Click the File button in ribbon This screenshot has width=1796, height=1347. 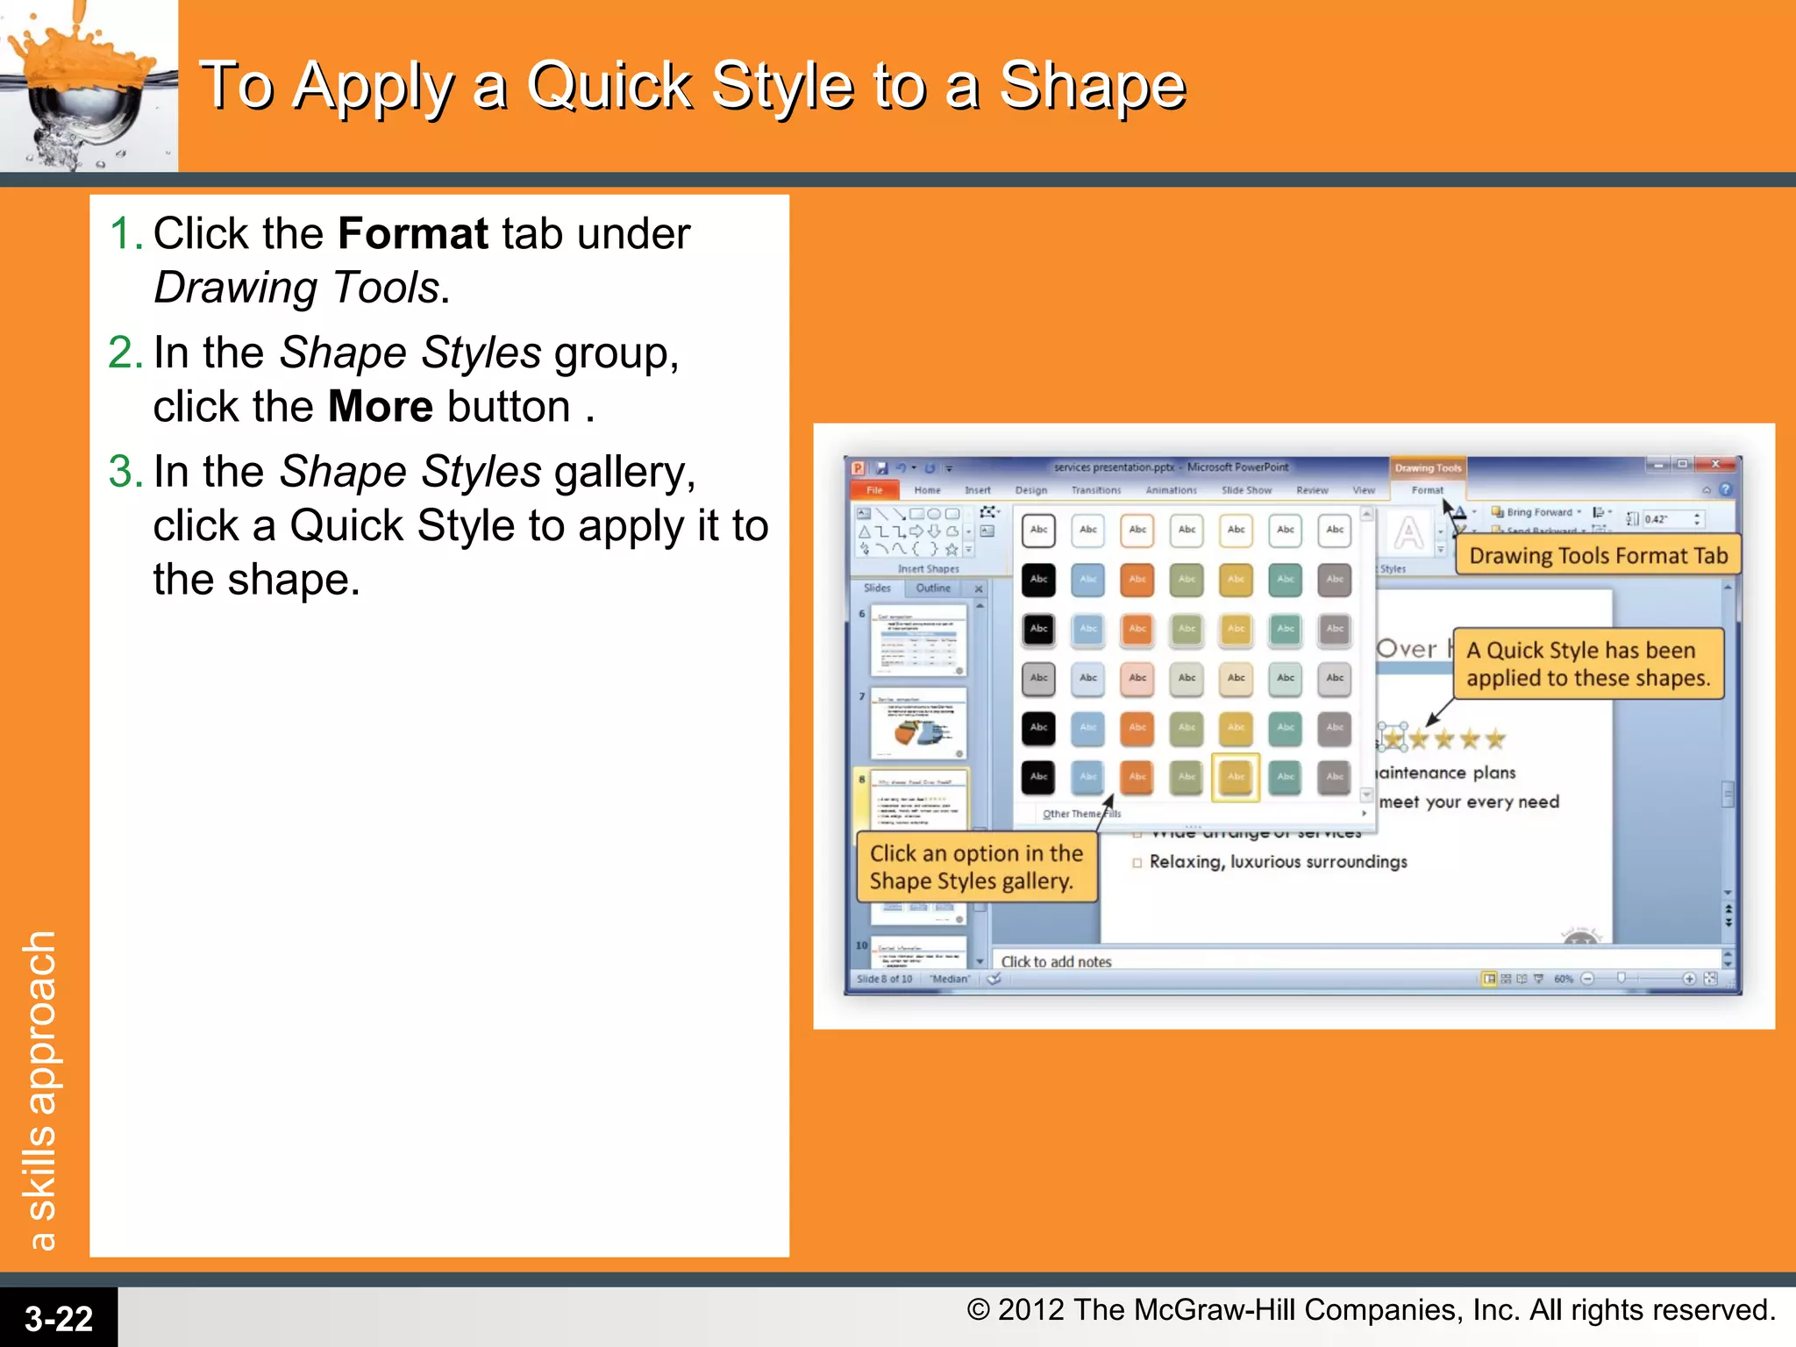[x=874, y=490]
